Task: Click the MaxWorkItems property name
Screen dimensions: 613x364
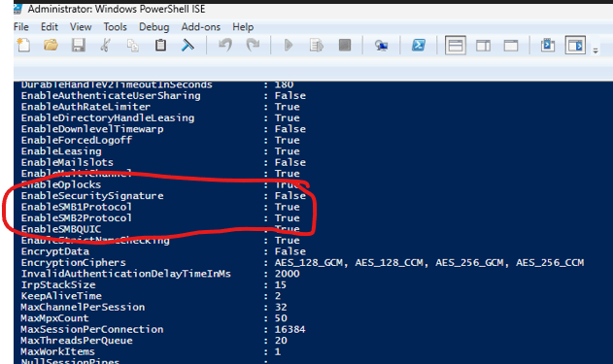Action: point(58,351)
